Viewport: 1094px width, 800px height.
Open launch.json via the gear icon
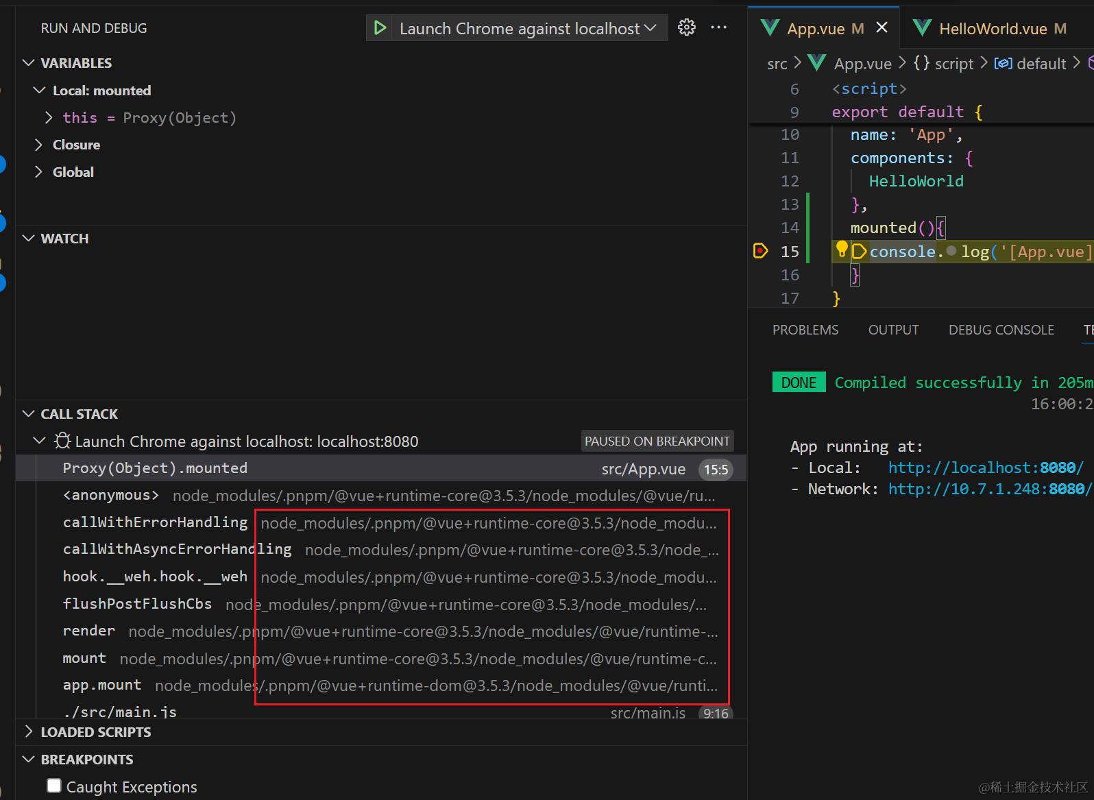[x=687, y=27]
